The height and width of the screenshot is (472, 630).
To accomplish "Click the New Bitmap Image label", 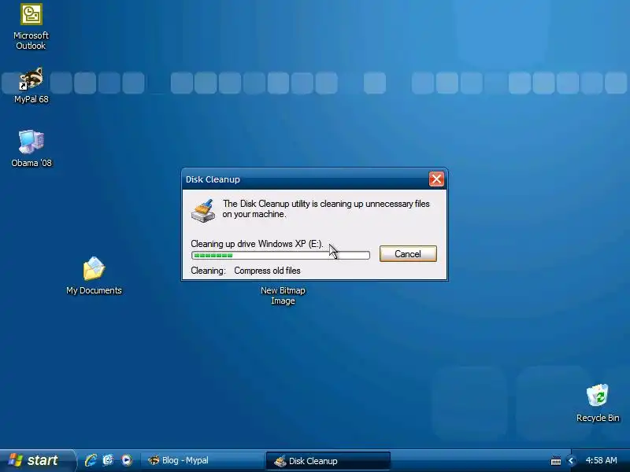I will (283, 296).
